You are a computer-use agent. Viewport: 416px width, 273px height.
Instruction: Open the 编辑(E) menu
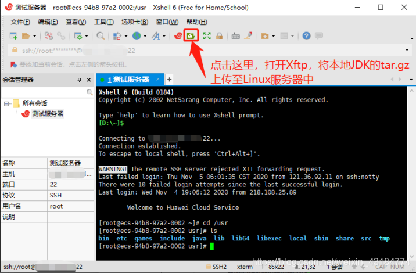48,22
